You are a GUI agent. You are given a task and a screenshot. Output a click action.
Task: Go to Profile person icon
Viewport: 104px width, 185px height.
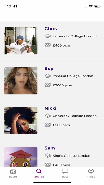[x=91, y=171]
